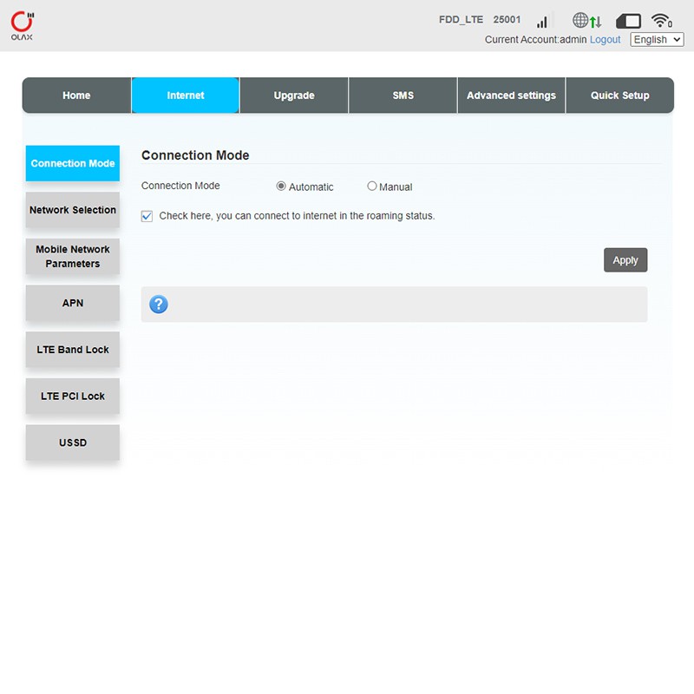Screen dimensions: 694x694
Task: Click the signal strength bars icon
Action: pyautogui.click(x=542, y=21)
